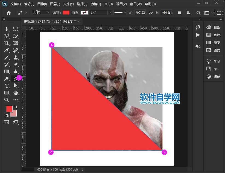The height and width of the screenshot is (173, 225).
Task: Open the 图层(L) menu
Action: pos(55,4)
